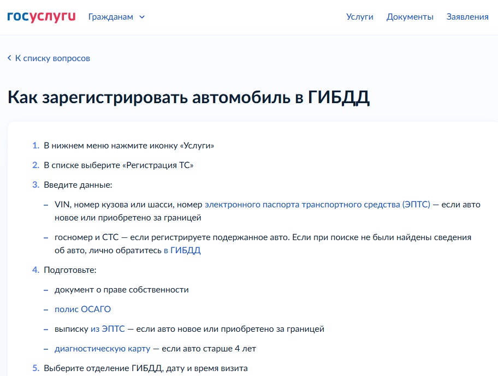
Task: Click step text Подготовьте:
Action: [70, 270]
